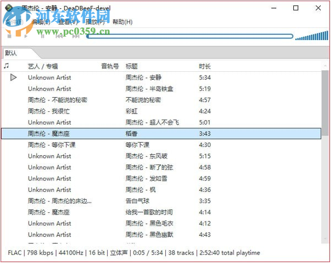Skip to the previous track
This screenshot has width=335, height=266.
tap(59, 37)
